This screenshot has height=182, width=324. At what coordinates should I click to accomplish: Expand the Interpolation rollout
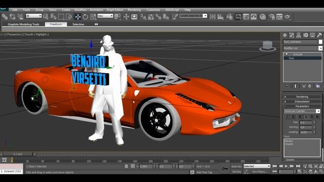click(x=302, y=101)
